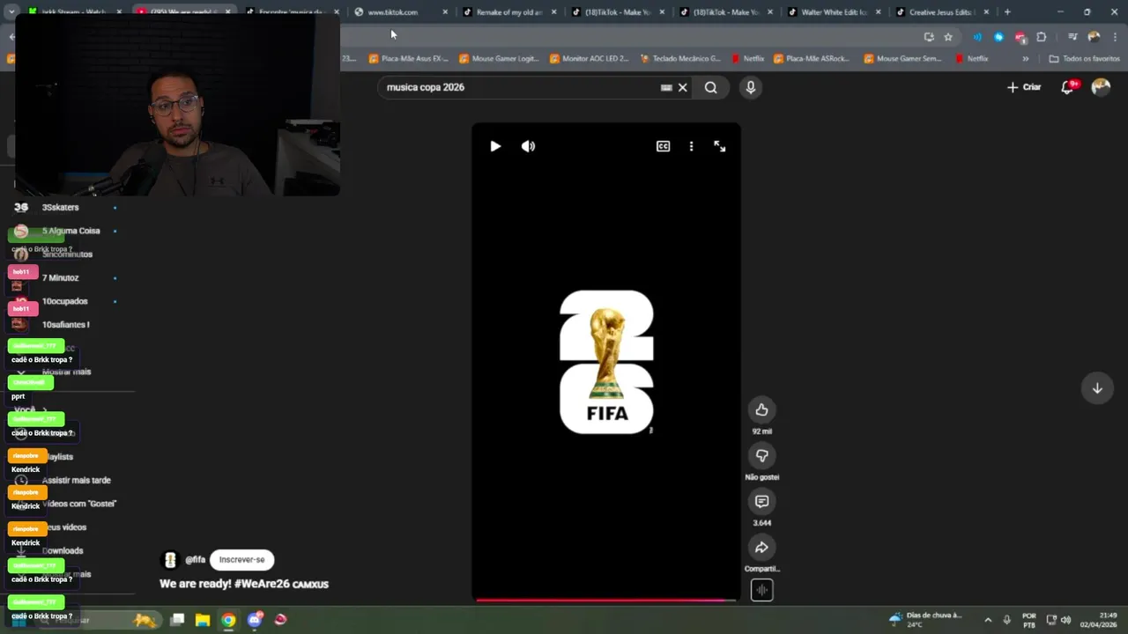
Task: Open the comments showing 3.644
Action: coord(761,501)
